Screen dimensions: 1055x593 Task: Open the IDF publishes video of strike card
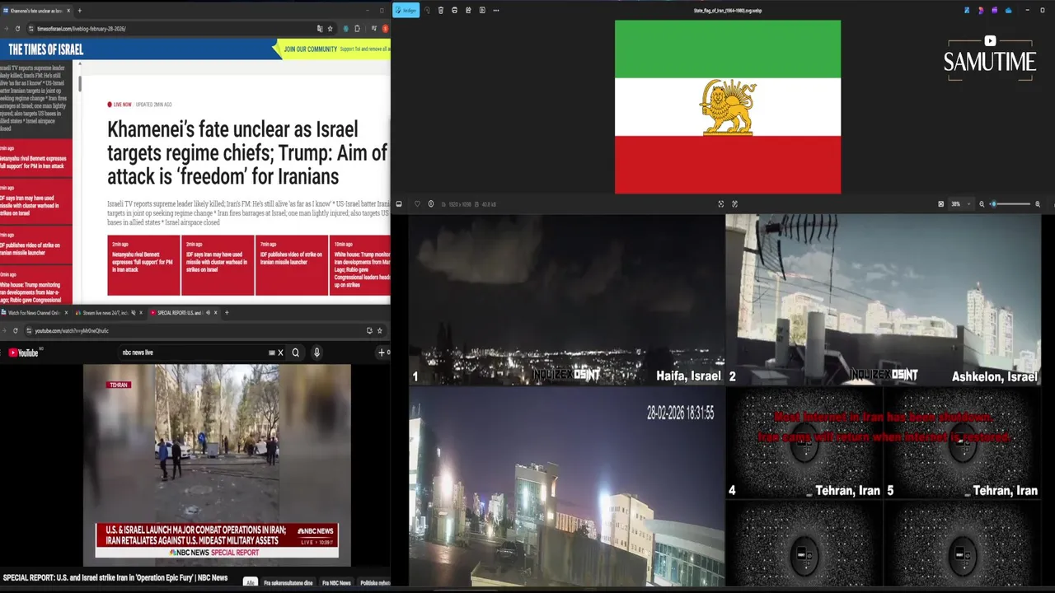pyautogui.click(x=292, y=265)
